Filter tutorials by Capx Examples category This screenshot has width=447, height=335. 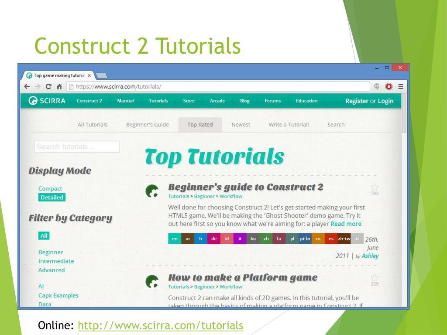pos(58,295)
